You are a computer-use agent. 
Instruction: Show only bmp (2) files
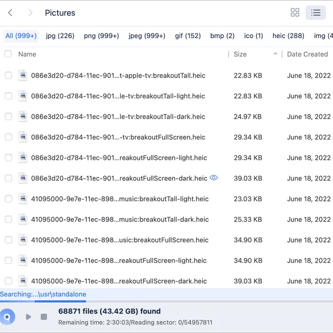coord(222,36)
